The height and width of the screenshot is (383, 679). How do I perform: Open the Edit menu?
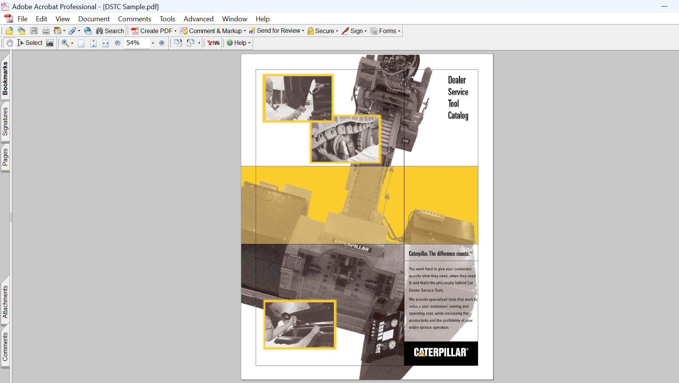(42, 19)
